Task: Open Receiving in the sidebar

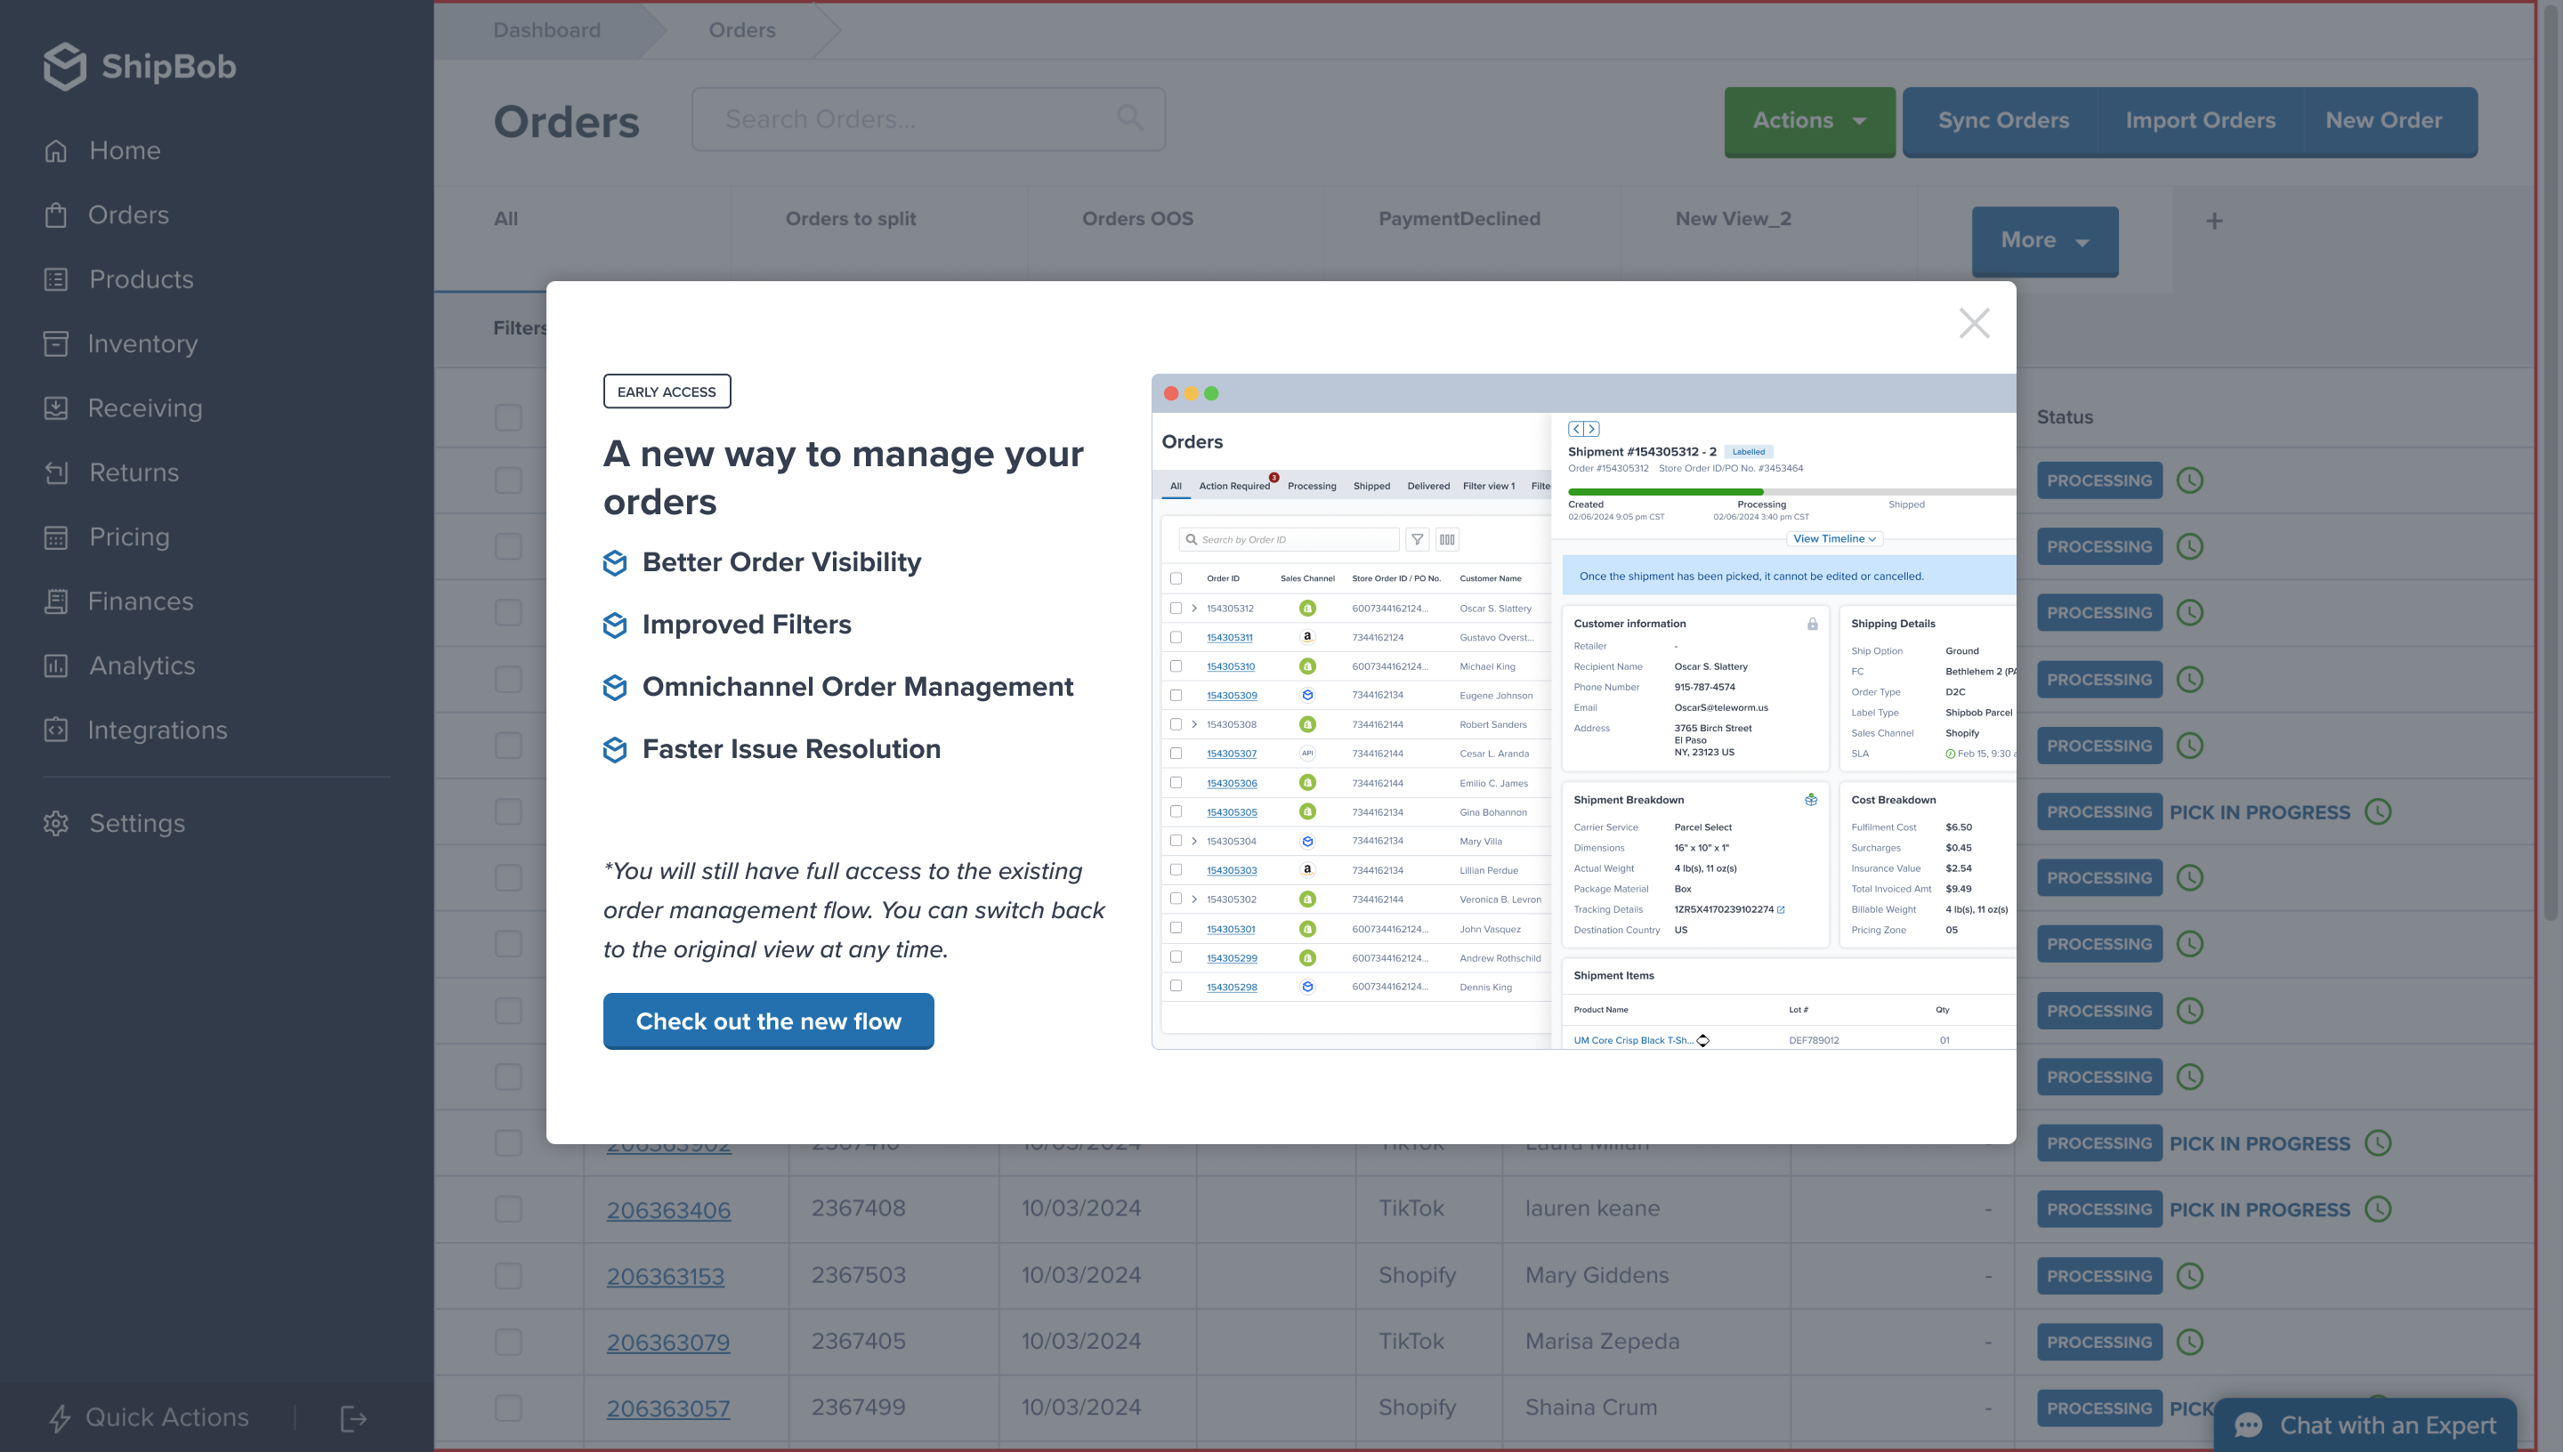Action: 123,407
